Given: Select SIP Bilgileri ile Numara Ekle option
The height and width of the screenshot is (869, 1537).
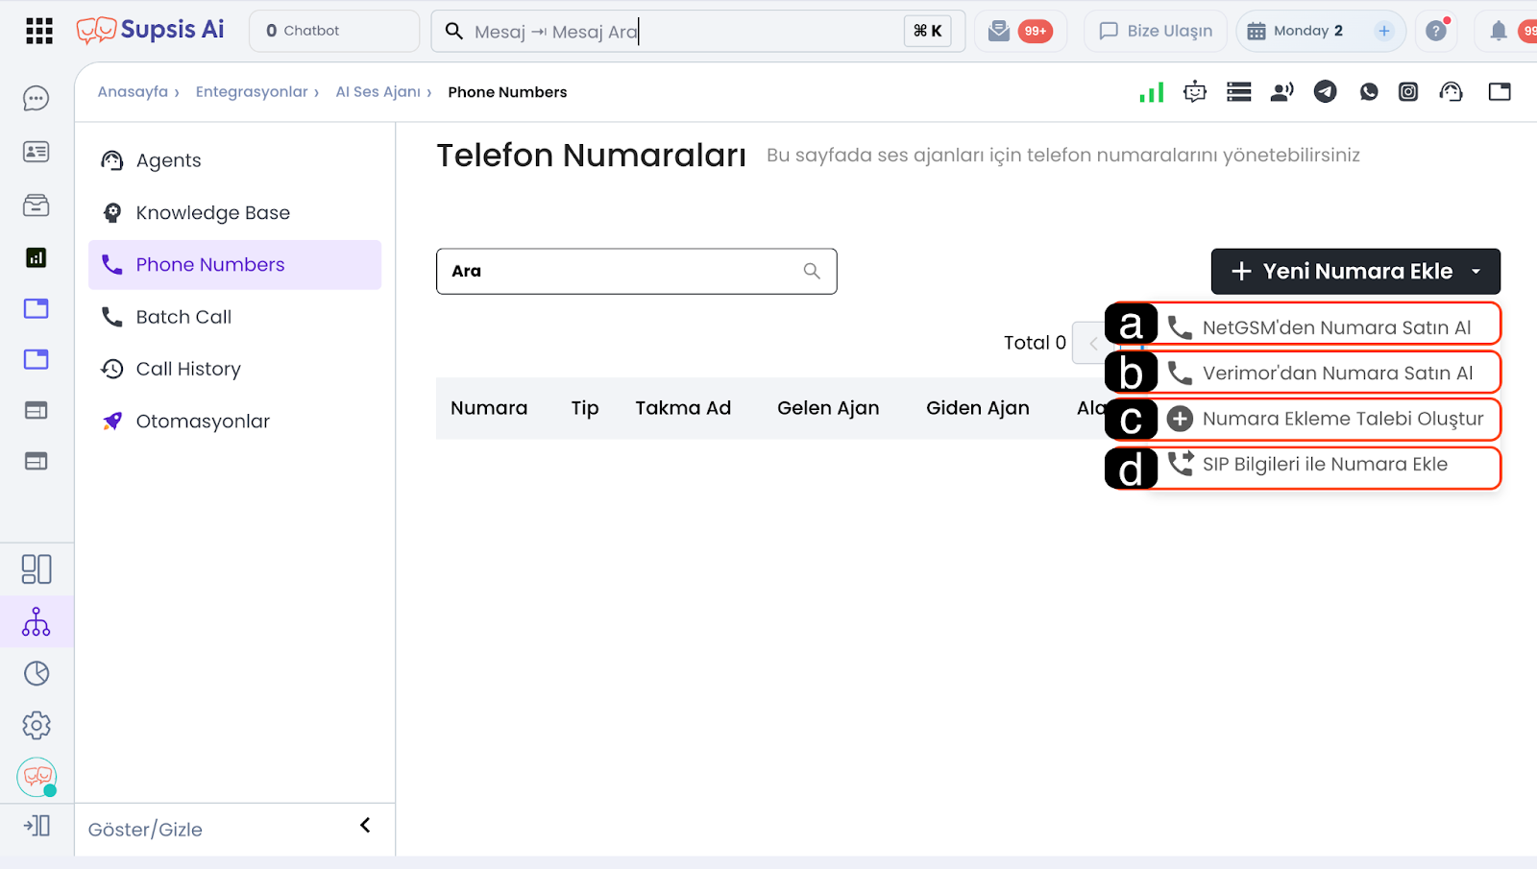Looking at the screenshot, I should click(x=1325, y=465).
